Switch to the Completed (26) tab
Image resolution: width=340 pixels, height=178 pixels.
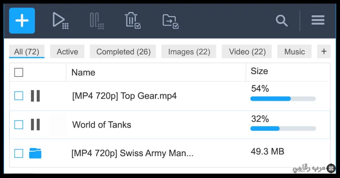point(123,52)
